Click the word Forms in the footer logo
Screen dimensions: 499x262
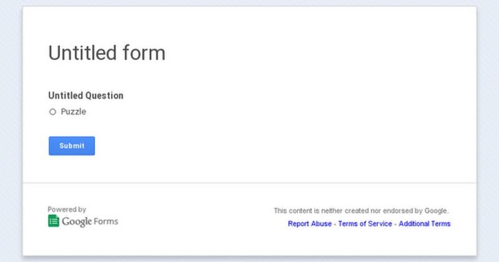[106, 221]
